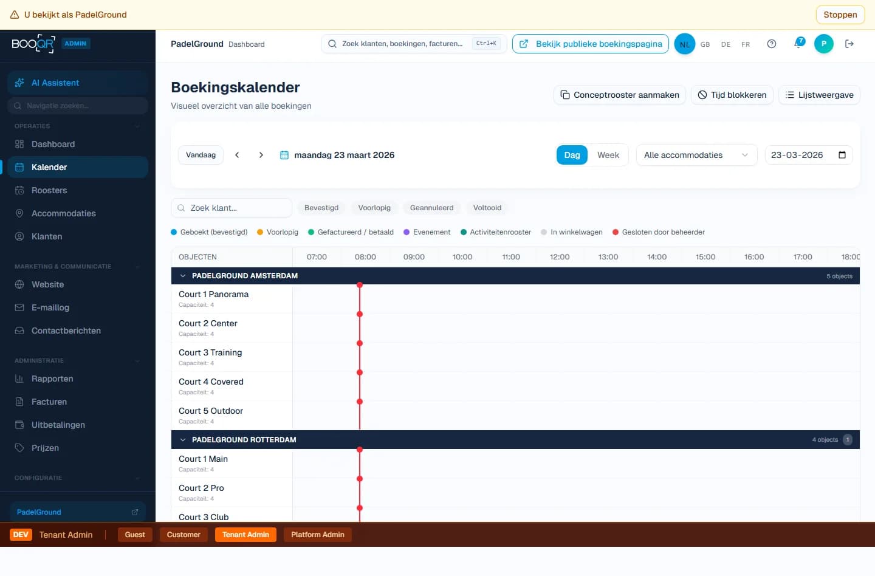This screenshot has height=576, width=875.
Task: Toggle the Geannuleerd status filter
Action: point(431,208)
